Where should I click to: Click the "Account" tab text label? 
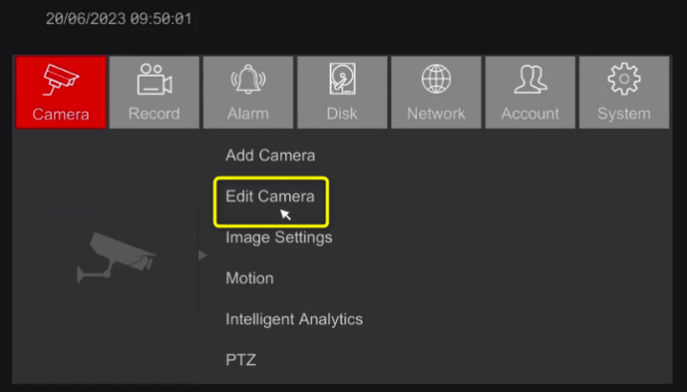coord(529,114)
